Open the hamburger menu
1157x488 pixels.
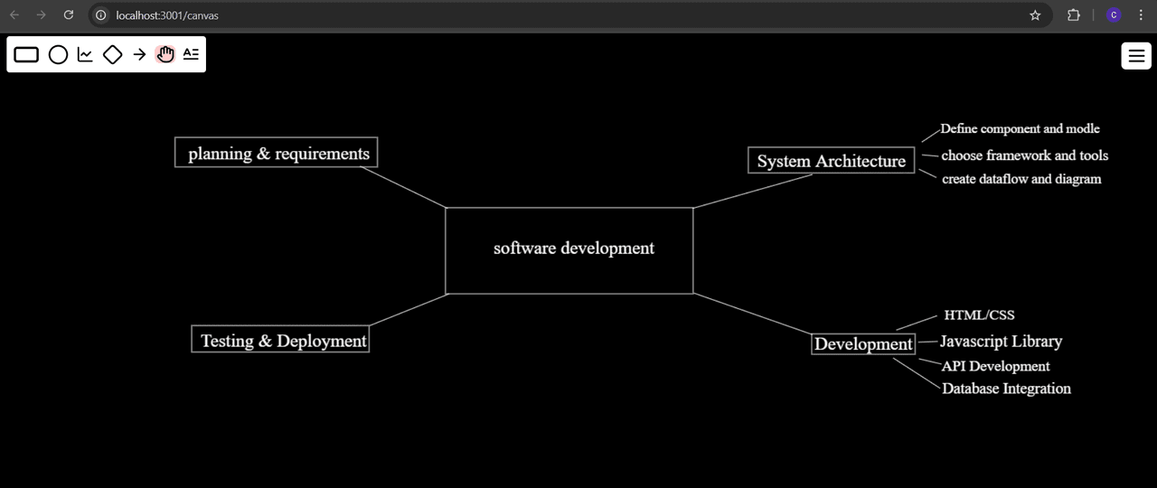point(1136,55)
